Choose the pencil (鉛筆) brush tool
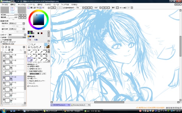182x113 pixels. click(30, 51)
